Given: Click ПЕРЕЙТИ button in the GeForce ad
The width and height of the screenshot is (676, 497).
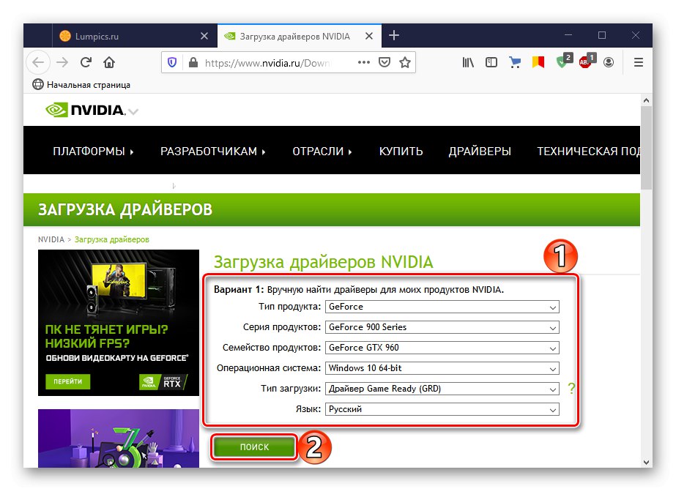Looking at the screenshot, I should tap(67, 381).
